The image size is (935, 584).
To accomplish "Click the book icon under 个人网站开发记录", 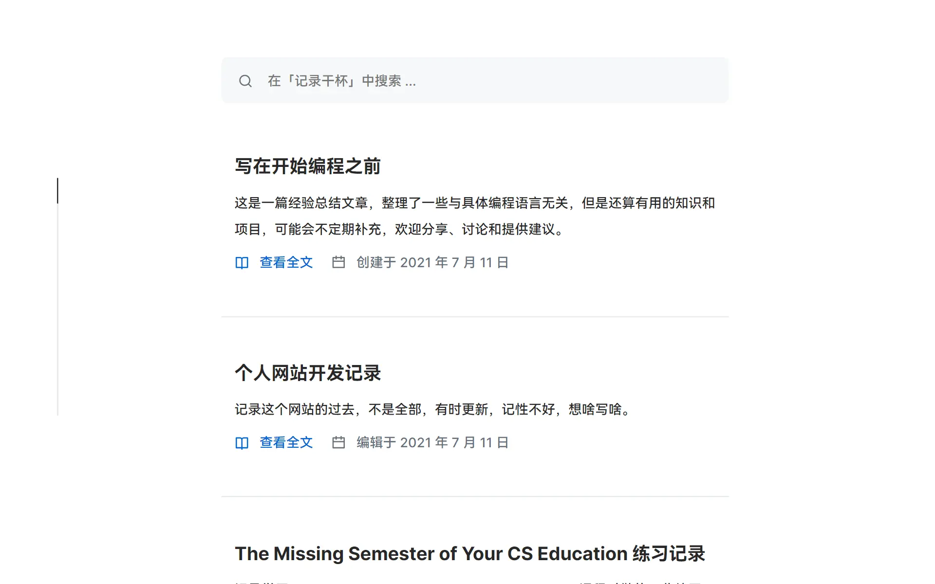I will (242, 442).
